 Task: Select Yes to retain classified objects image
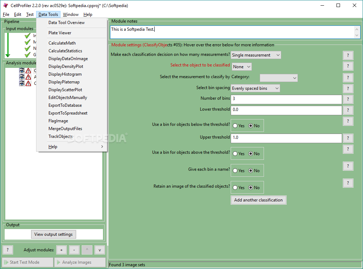[239, 188]
